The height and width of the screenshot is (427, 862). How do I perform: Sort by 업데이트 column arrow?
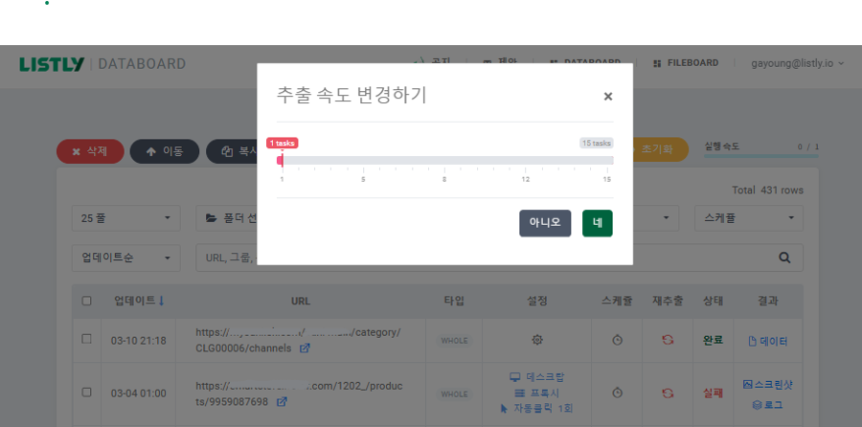[x=161, y=301]
